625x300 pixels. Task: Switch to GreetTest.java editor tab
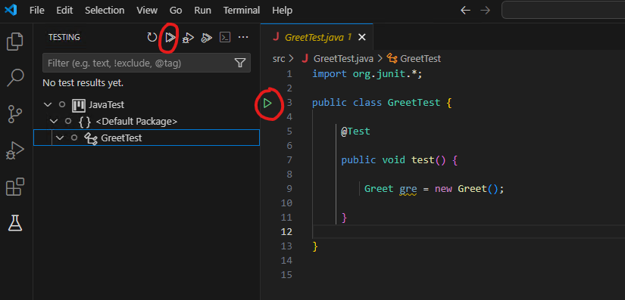tap(317, 37)
